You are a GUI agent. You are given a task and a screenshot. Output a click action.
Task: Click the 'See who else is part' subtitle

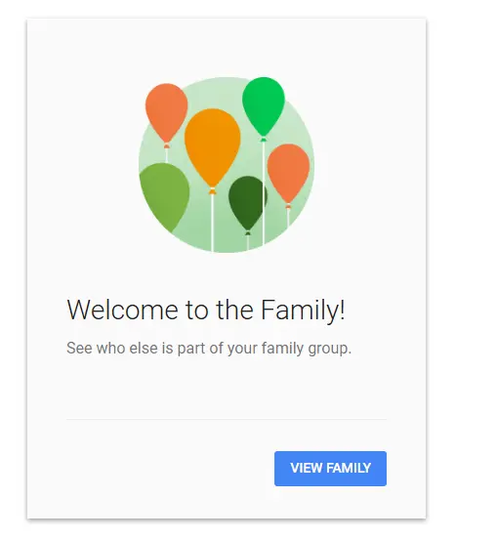[209, 348]
